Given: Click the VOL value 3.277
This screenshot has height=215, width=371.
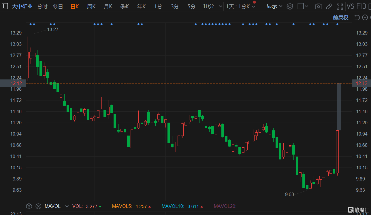Looking at the screenshot, I should [91, 206].
